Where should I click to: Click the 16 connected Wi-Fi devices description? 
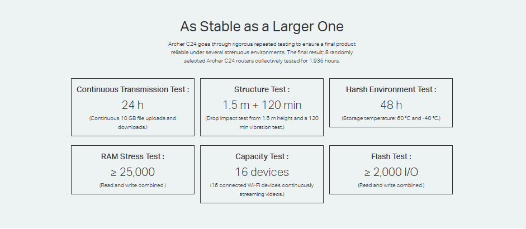pos(262,189)
